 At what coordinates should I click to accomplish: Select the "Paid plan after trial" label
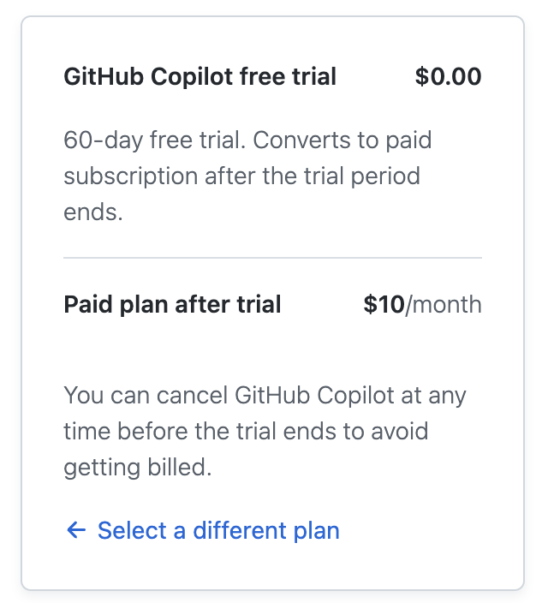172,304
